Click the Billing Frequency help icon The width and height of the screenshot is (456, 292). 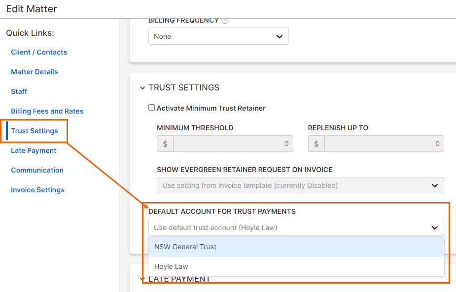(x=225, y=21)
